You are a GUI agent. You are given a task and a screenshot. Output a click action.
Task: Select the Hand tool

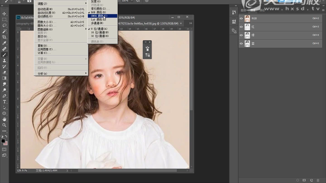tap(4, 119)
